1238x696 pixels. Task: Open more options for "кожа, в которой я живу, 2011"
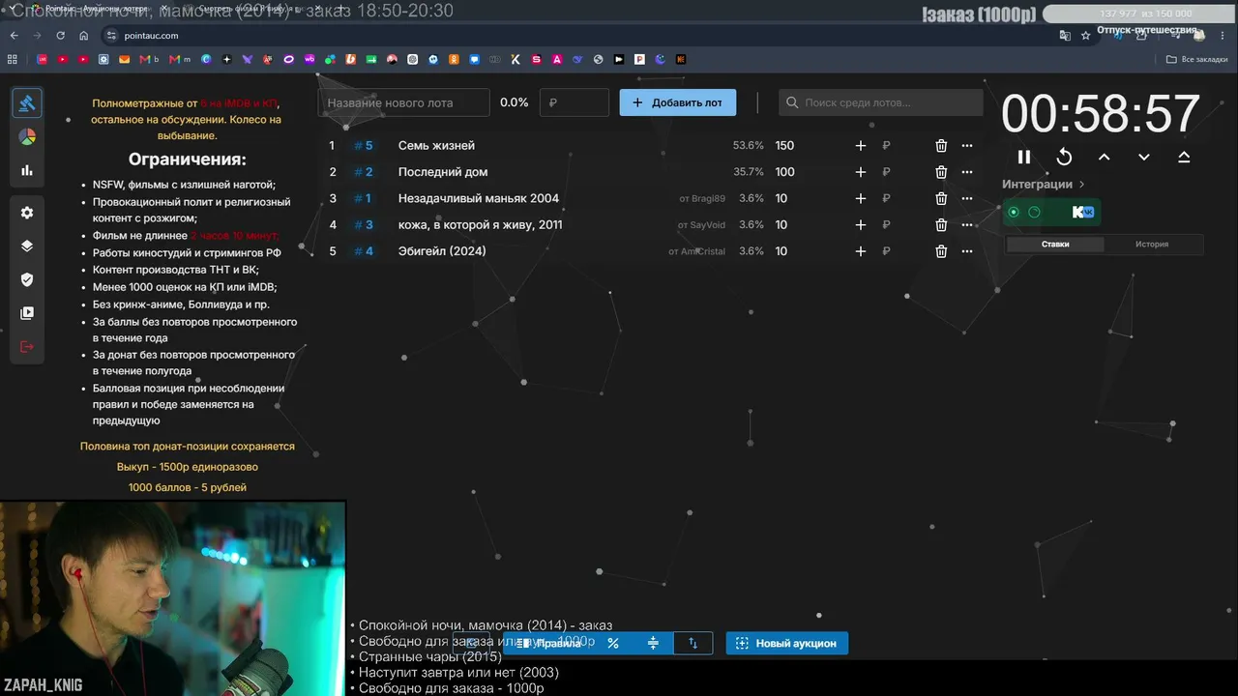967,225
